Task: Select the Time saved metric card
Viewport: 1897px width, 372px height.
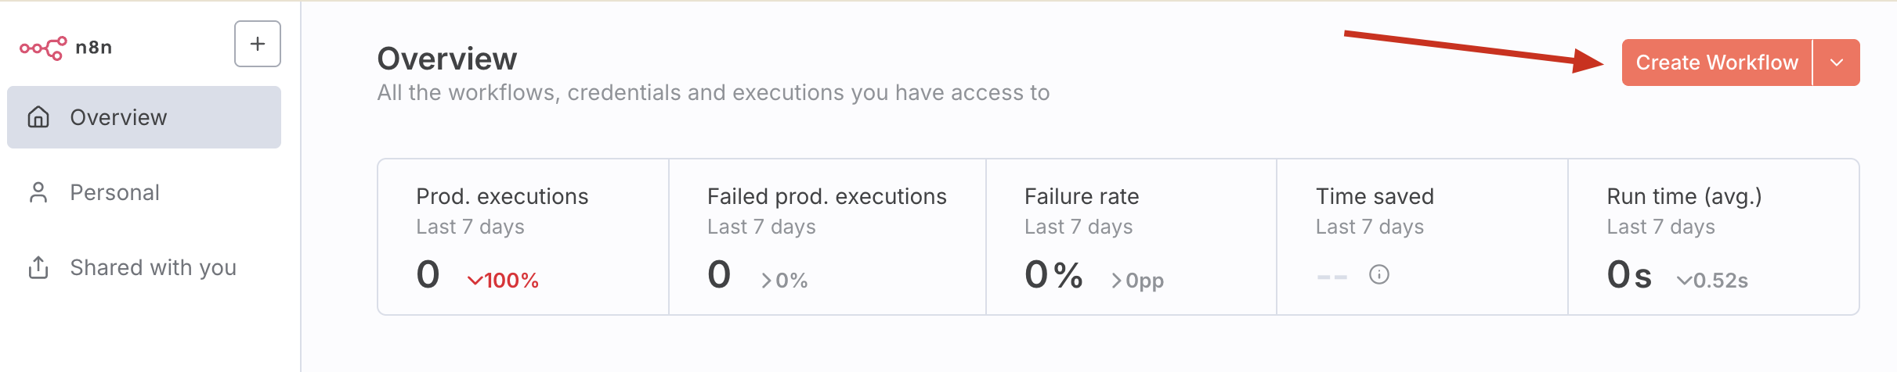Action: point(1422,237)
